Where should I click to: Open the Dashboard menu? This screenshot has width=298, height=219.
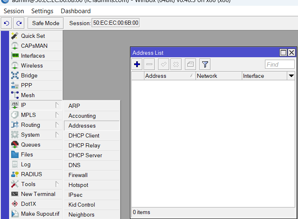tap(76, 11)
